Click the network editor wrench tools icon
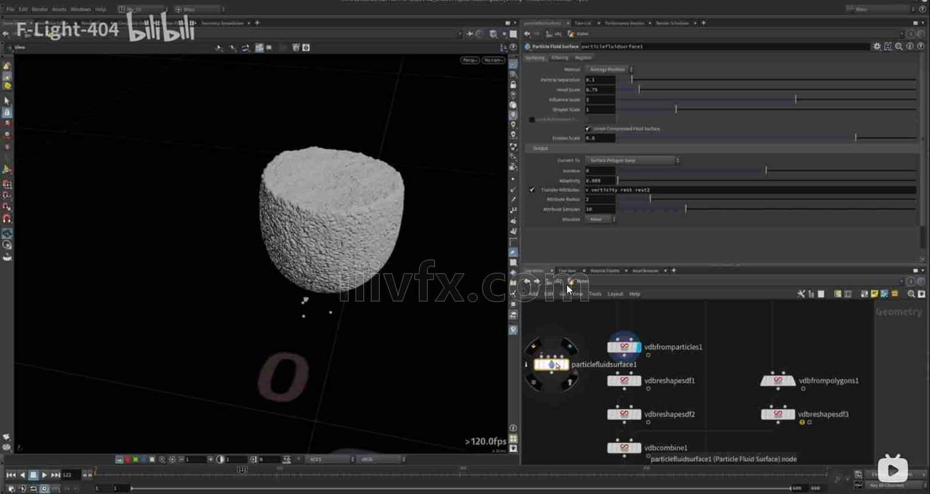This screenshot has width=930, height=494. click(801, 294)
